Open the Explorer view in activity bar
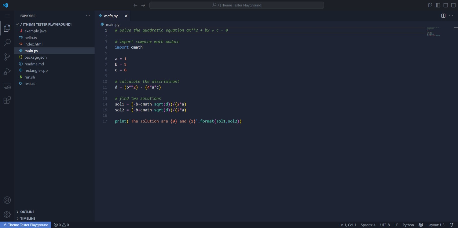458x228 pixels. click(x=7, y=28)
